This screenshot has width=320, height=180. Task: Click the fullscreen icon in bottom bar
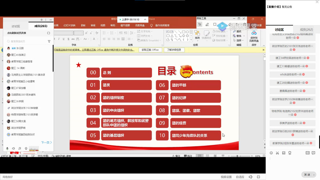coord(258,176)
